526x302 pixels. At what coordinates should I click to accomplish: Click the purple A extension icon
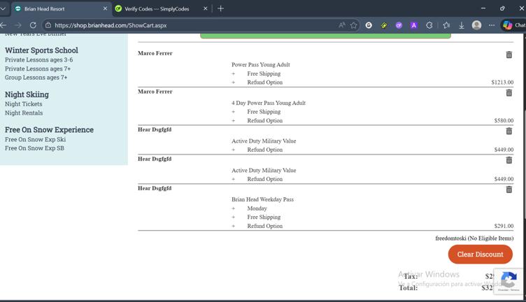coord(414,25)
